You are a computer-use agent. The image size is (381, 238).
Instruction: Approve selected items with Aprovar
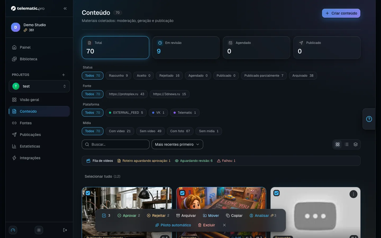coord(129,216)
